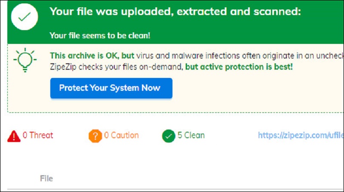Click the File column header
The image size is (344, 192).
(x=46, y=178)
